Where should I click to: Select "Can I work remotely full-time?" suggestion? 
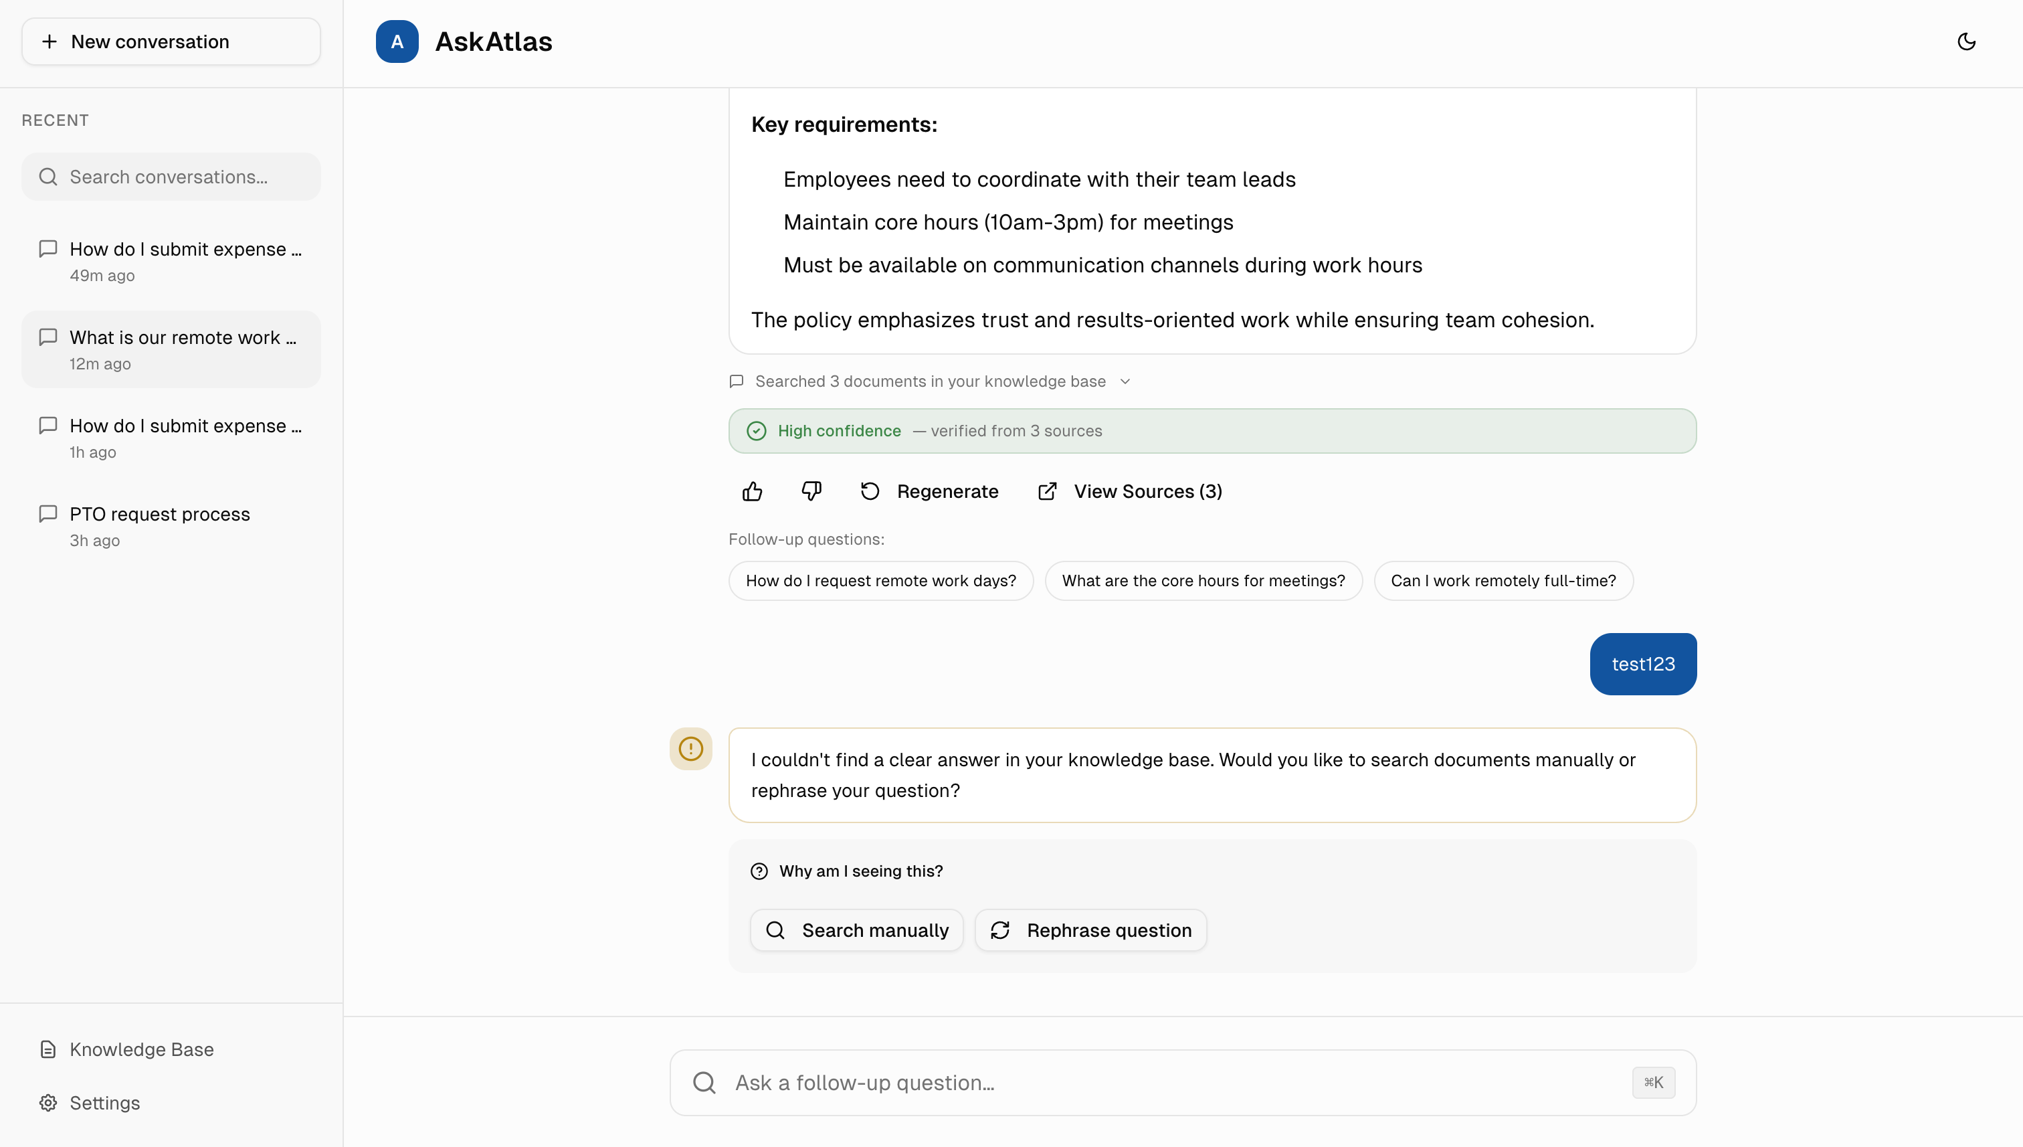pos(1503,581)
